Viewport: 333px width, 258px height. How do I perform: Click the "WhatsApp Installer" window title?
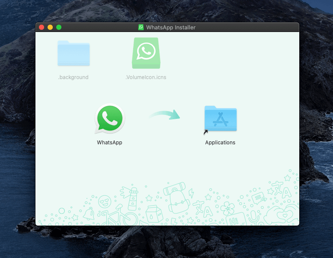pos(171,27)
